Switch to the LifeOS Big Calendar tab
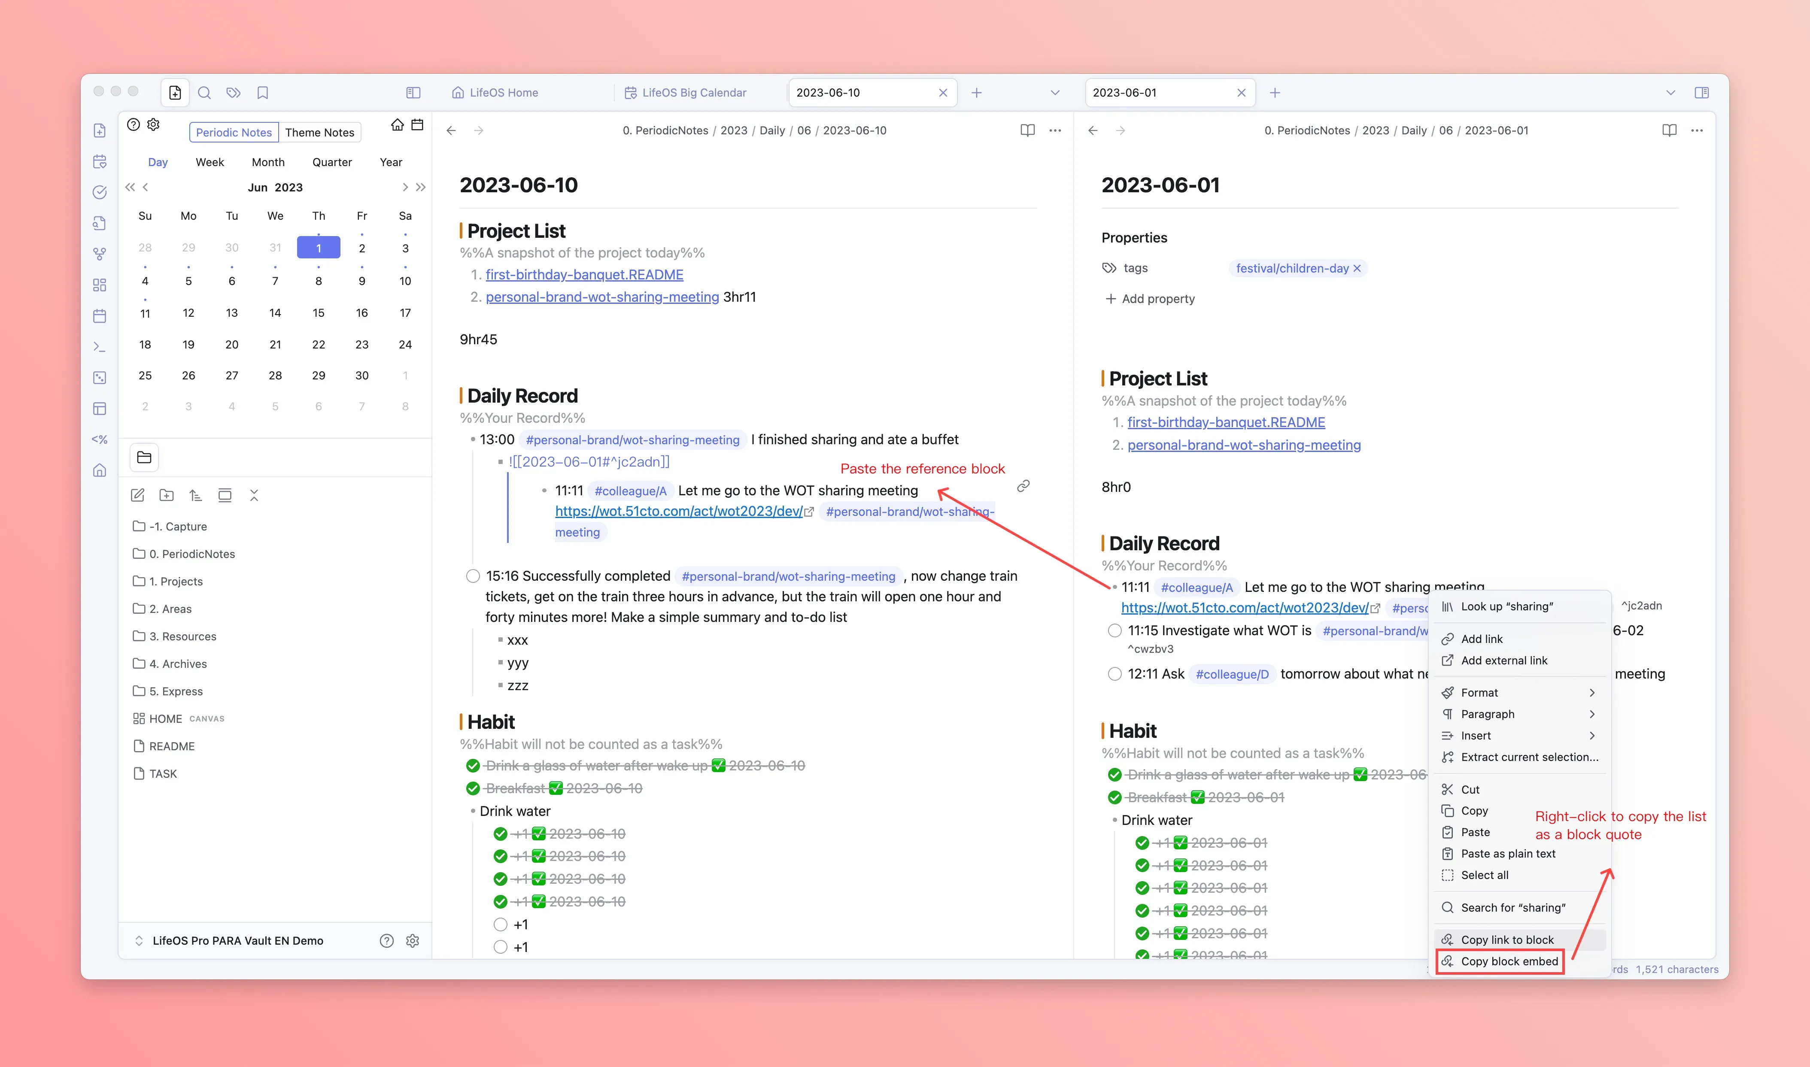1810x1067 pixels. click(693, 93)
